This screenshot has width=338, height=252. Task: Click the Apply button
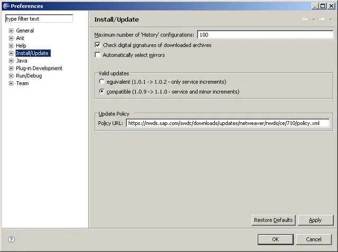pos(316,220)
